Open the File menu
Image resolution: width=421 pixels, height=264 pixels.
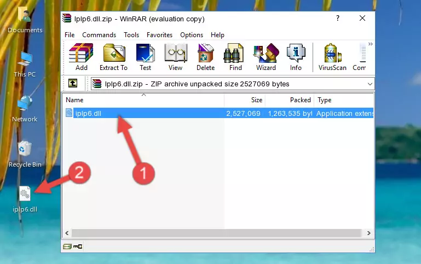click(x=70, y=35)
